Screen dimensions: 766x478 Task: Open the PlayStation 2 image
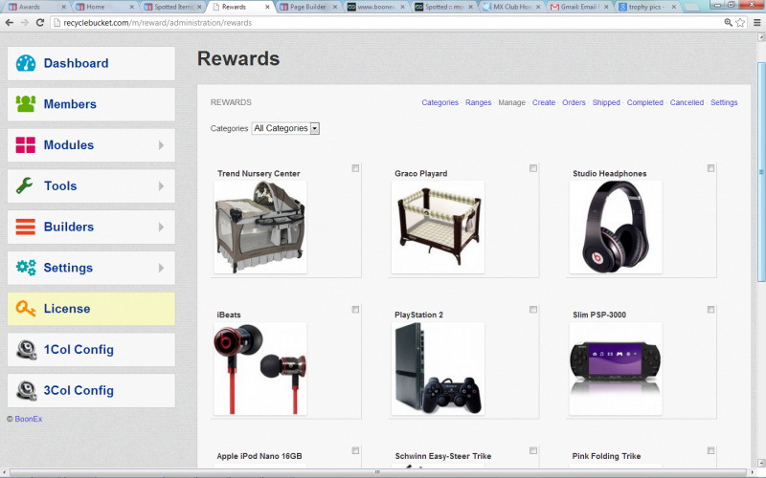tap(439, 369)
